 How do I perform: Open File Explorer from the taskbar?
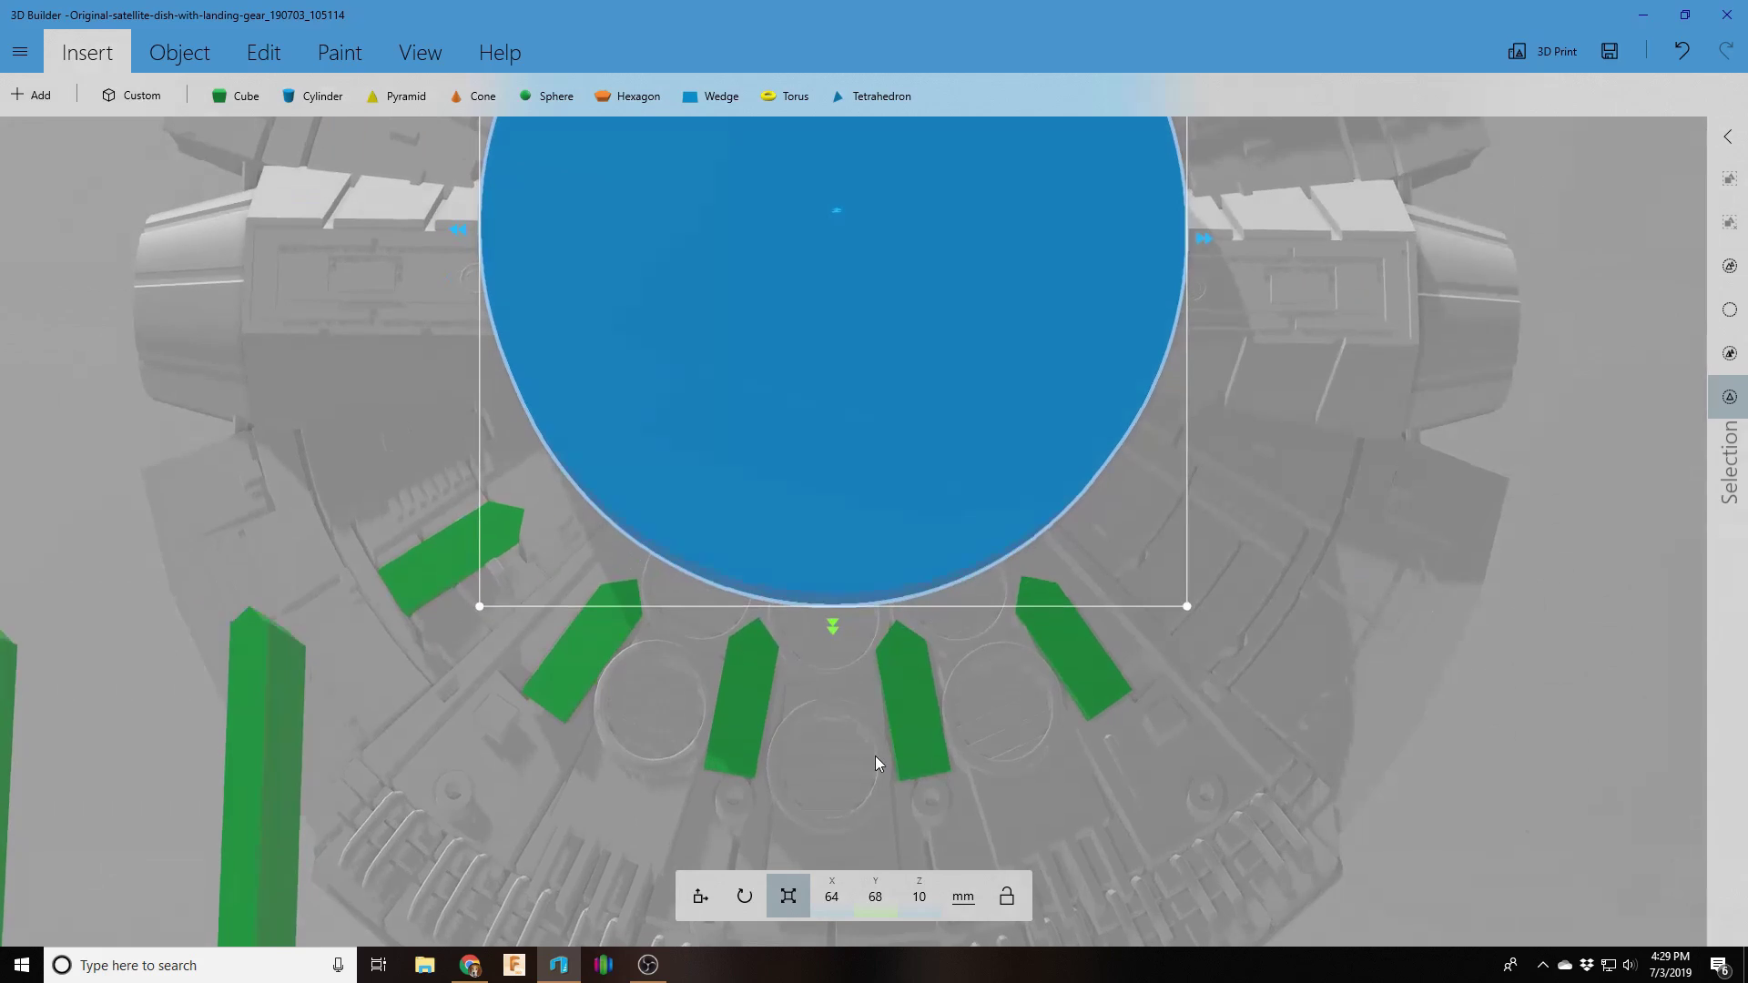point(424,965)
